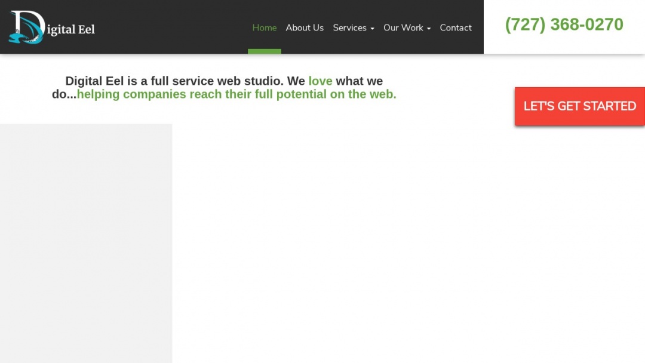The height and width of the screenshot is (363, 645).
Task: Select the active Home tab indicator
Action: (x=264, y=52)
